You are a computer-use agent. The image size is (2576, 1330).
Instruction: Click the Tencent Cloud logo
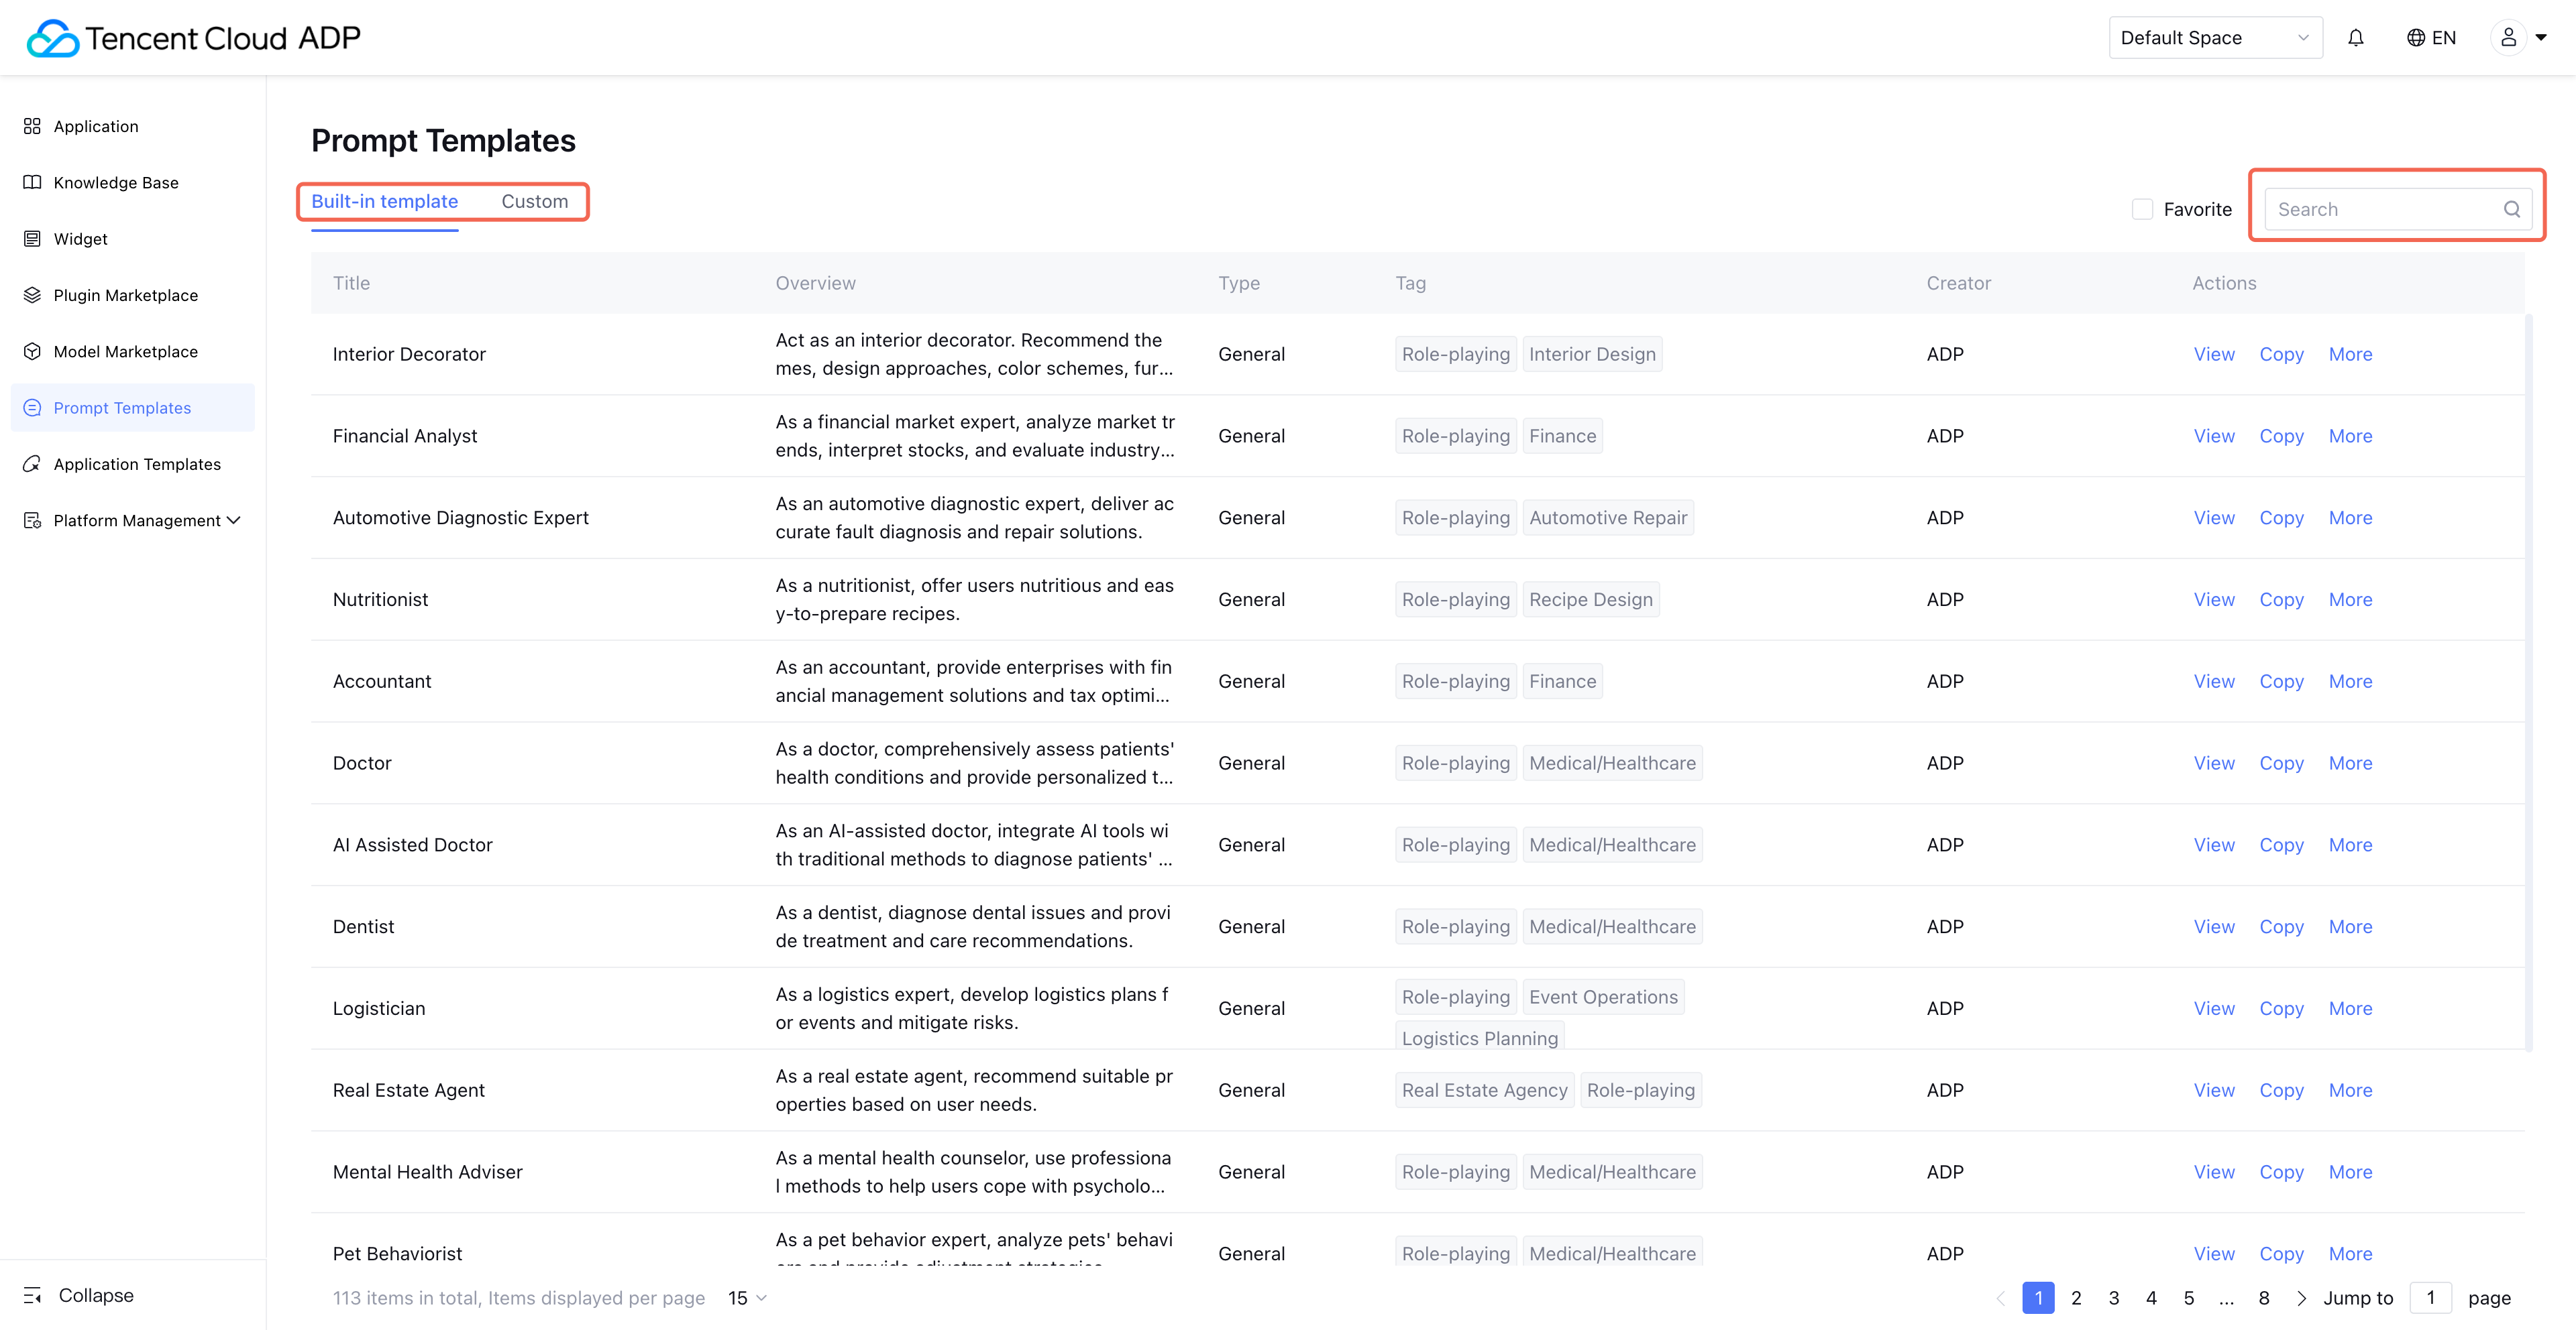pos(52,38)
